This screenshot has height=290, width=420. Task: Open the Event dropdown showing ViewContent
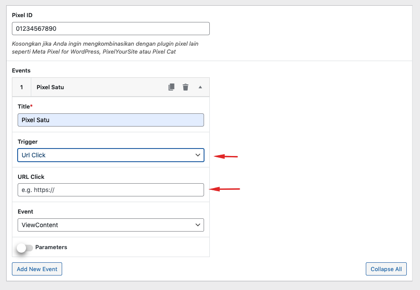tap(111, 225)
